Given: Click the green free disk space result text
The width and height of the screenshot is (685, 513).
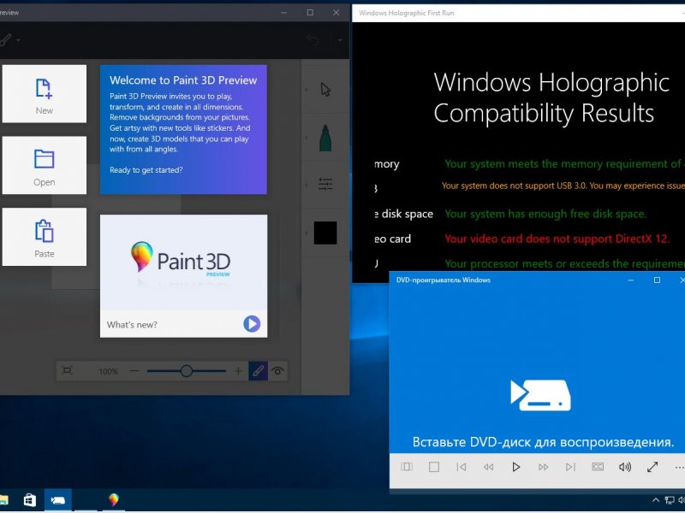Looking at the screenshot, I should [x=545, y=215].
